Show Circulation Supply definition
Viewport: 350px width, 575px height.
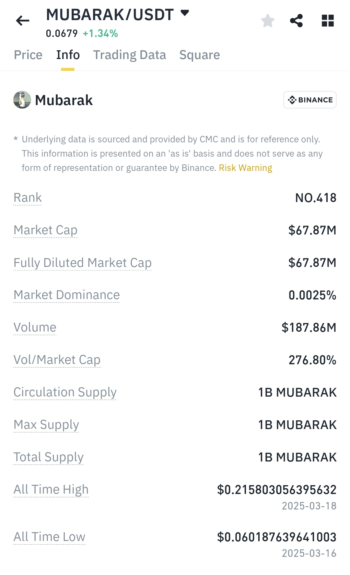(x=65, y=392)
